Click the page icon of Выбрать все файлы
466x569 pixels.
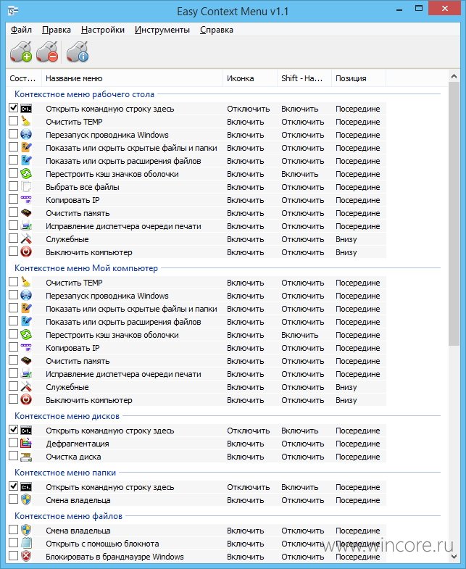coord(26,187)
